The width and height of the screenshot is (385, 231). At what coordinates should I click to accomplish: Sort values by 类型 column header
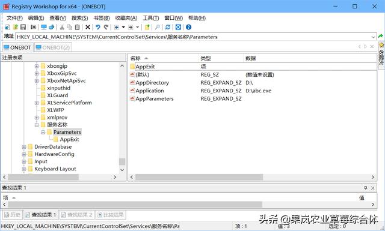[x=221, y=58]
